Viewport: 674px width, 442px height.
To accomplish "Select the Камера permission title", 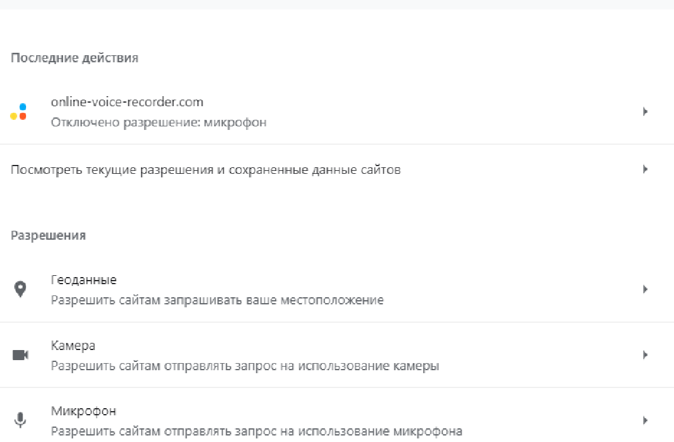I will 73,345.
